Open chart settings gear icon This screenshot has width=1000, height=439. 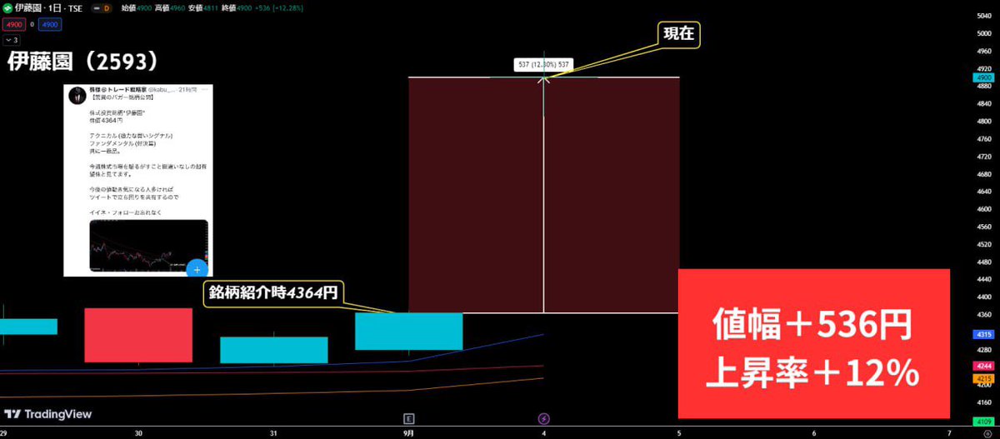coord(987,433)
